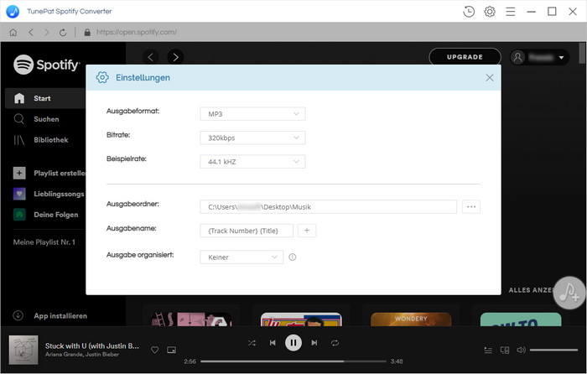Toggle shuffle playback
Image resolution: width=587 pixels, height=374 pixels.
[x=252, y=343]
